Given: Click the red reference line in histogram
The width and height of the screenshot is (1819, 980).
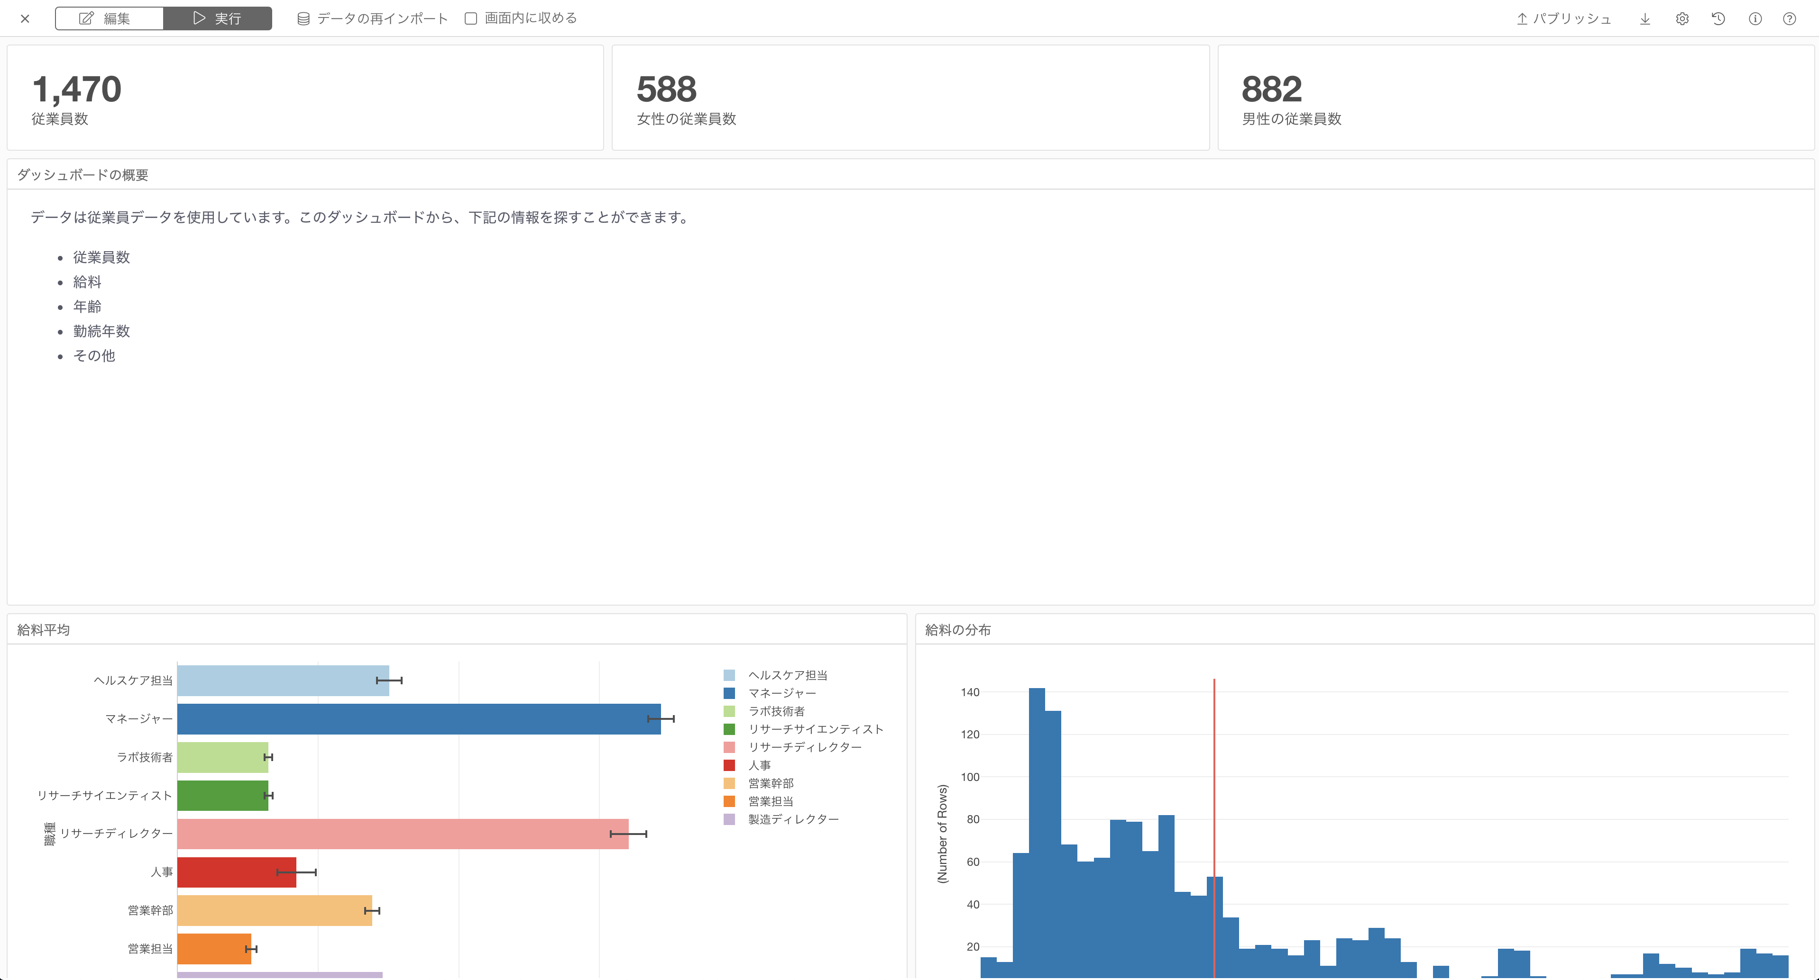Looking at the screenshot, I should tap(1214, 776).
